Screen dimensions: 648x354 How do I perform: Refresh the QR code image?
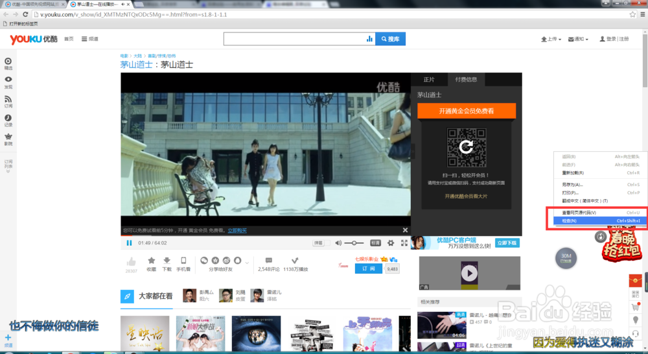(466, 147)
